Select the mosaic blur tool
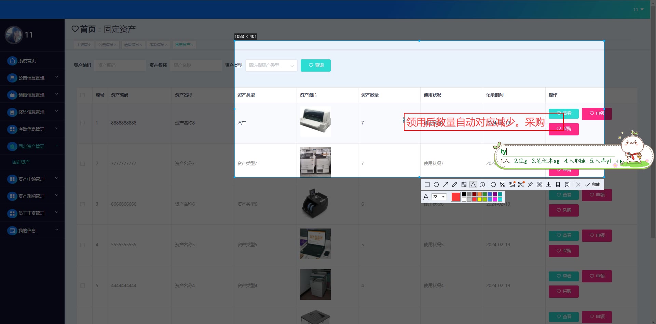This screenshot has height=324, width=656. (x=464, y=185)
